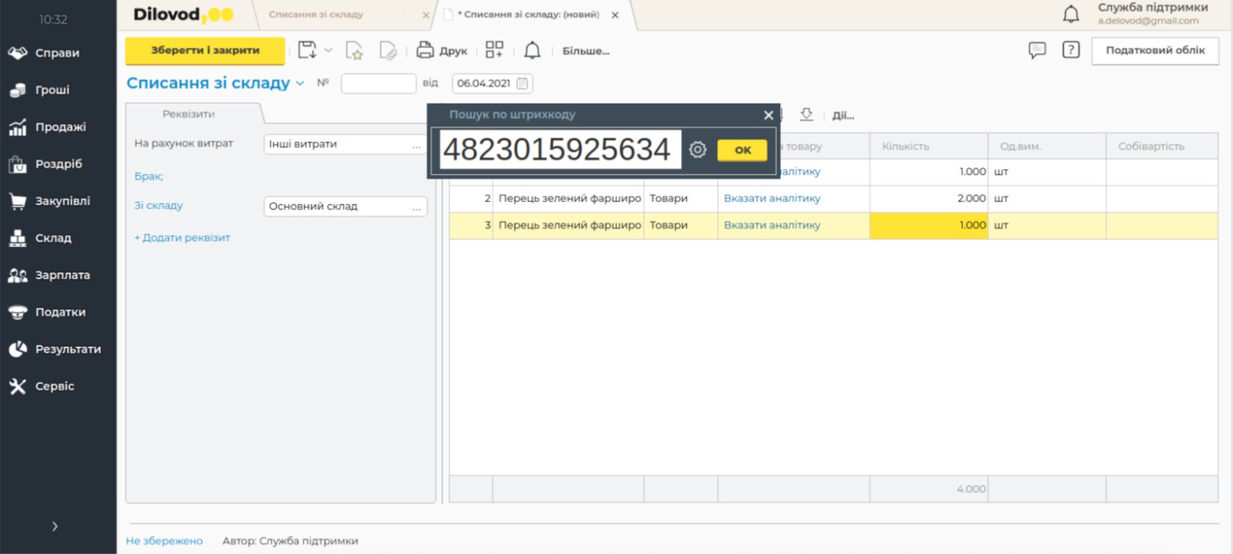This screenshot has height=554, width=1233.
Task: Open the calendar date picker icon
Action: (522, 83)
